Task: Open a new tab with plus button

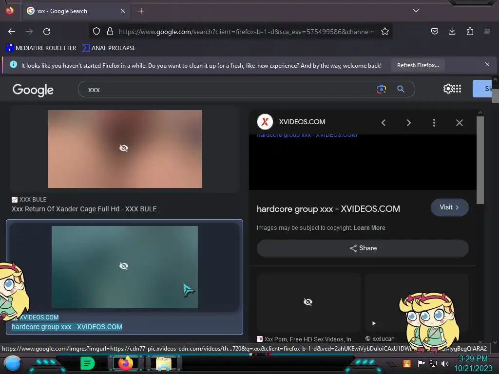Action: click(x=141, y=11)
